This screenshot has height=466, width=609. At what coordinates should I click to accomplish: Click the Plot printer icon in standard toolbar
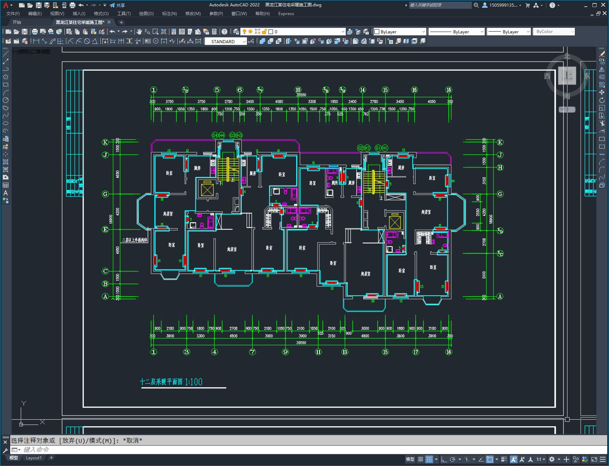click(34, 32)
